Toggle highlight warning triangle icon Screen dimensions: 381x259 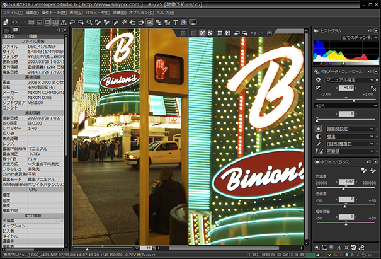pos(64,23)
